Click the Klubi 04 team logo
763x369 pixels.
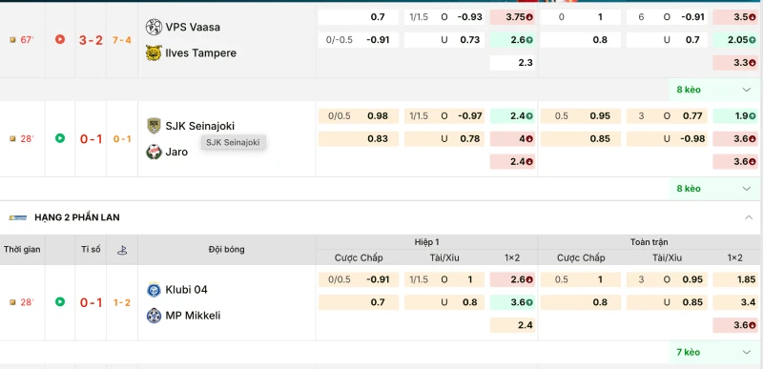(x=154, y=290)
